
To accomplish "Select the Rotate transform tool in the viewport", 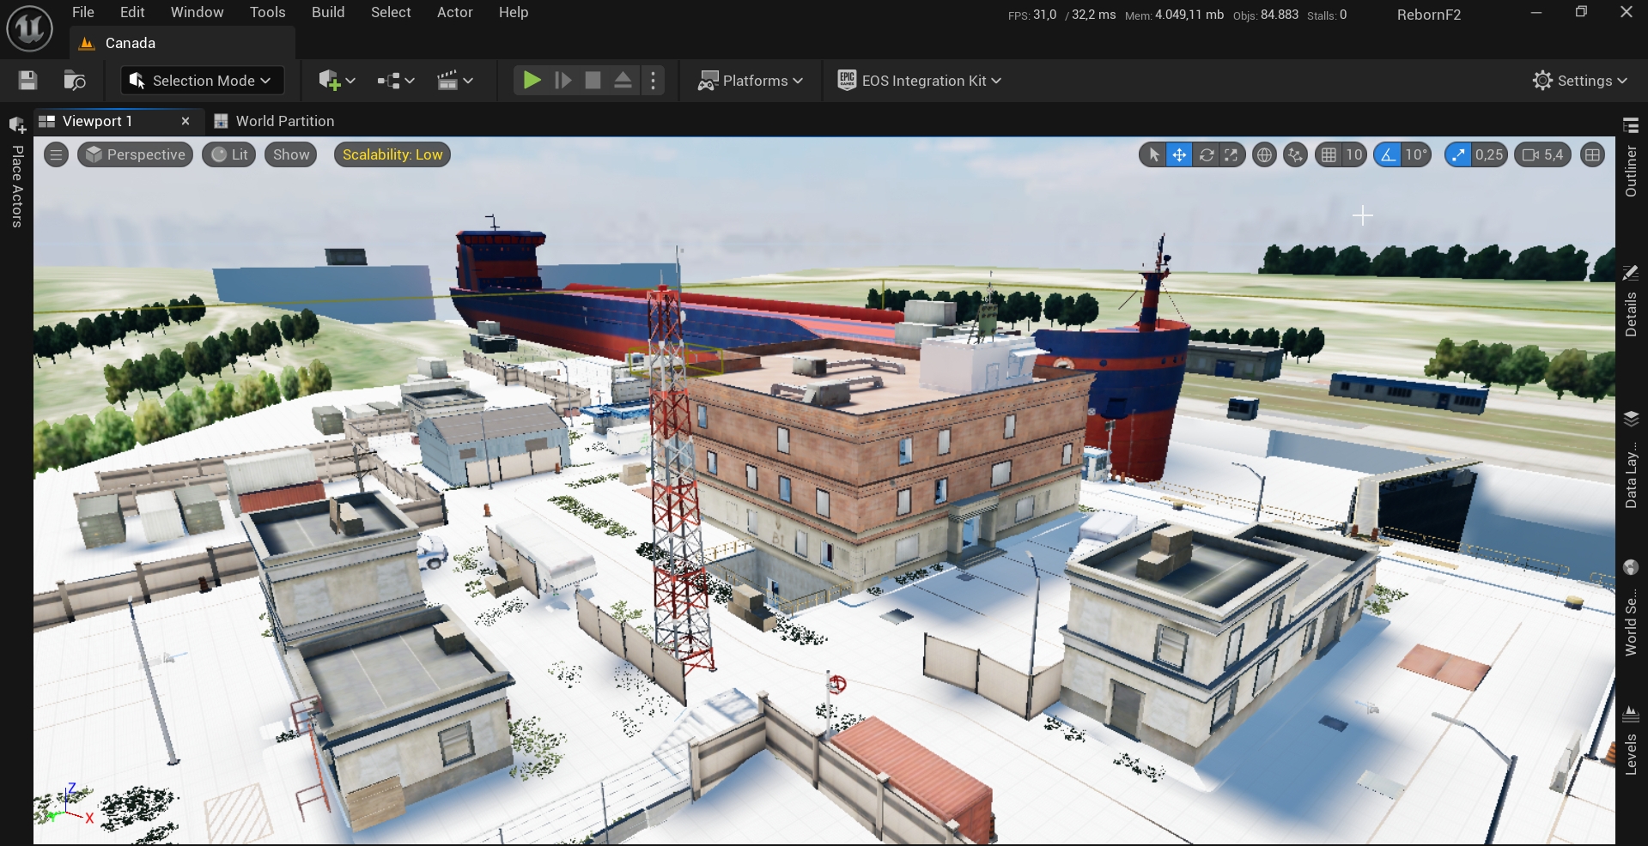I will 1206,155.
